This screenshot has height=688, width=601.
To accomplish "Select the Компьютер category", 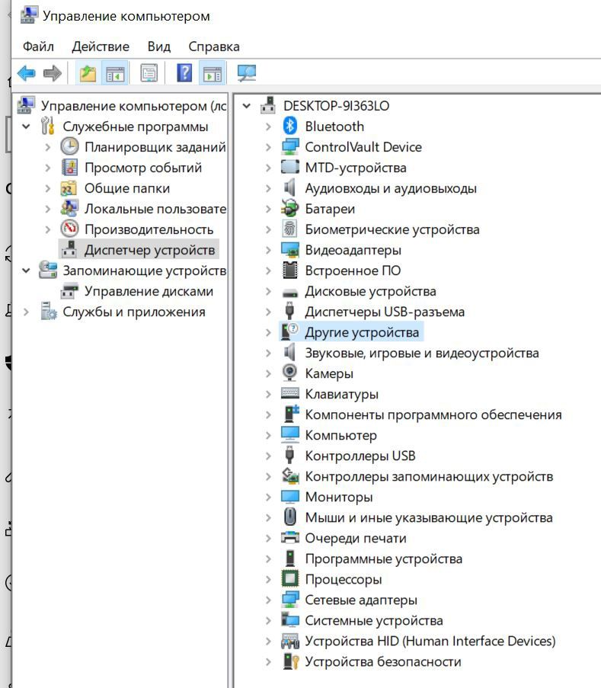I will (340, 435).
